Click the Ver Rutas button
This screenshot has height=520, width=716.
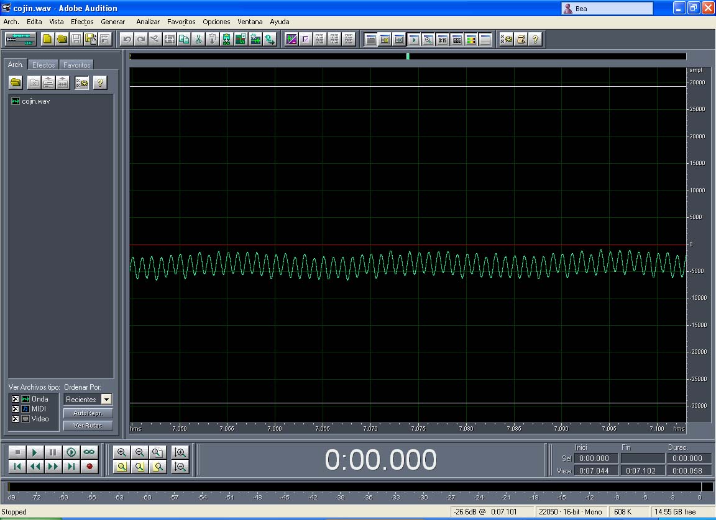point(88,425)
